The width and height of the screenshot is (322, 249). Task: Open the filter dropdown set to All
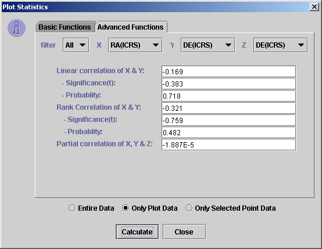coord(76,45)
